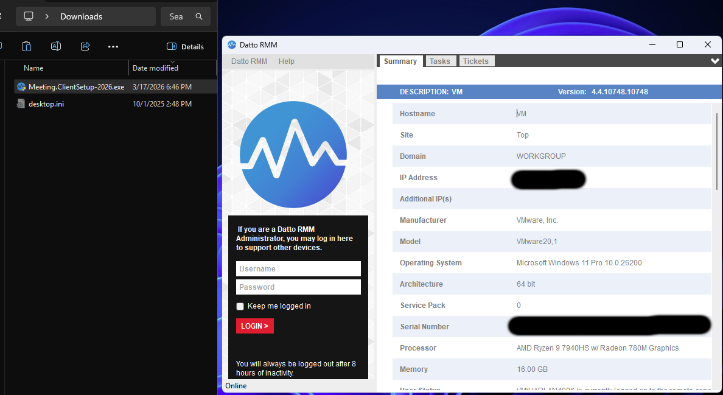
Task: Switch to the Tickets tab
Action: 476,61
